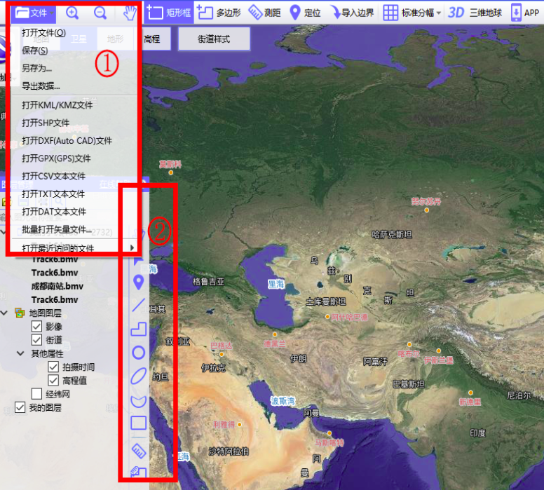Enable the 经纬网 checkbox

(x=36, y=394)
